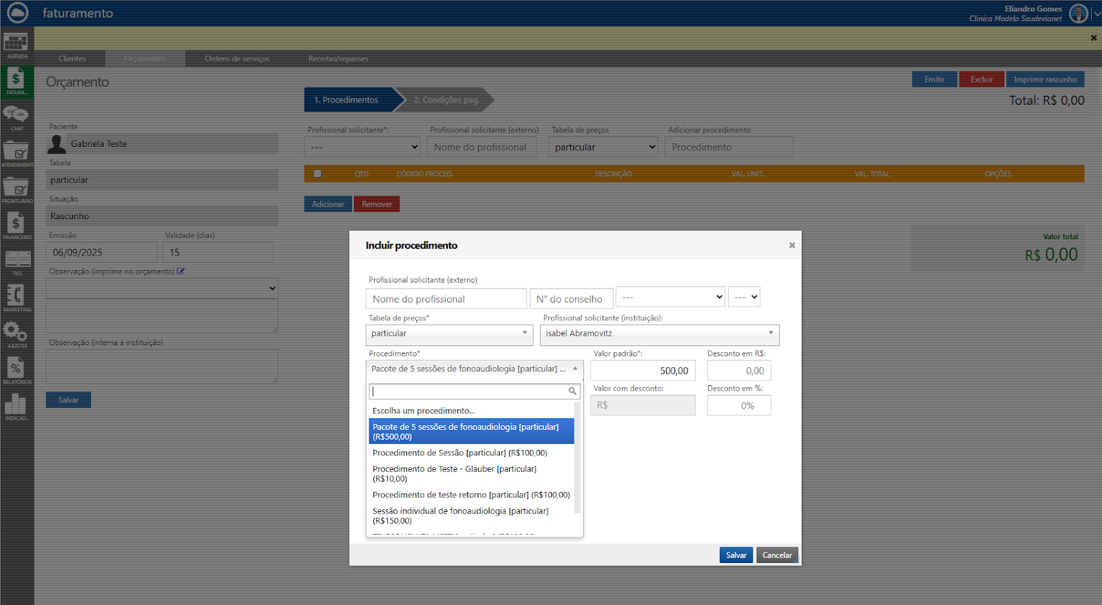This screenshot has height=605, width=1102.
Task: Collapse the Procedimento select box
Action: click(475, 369)
